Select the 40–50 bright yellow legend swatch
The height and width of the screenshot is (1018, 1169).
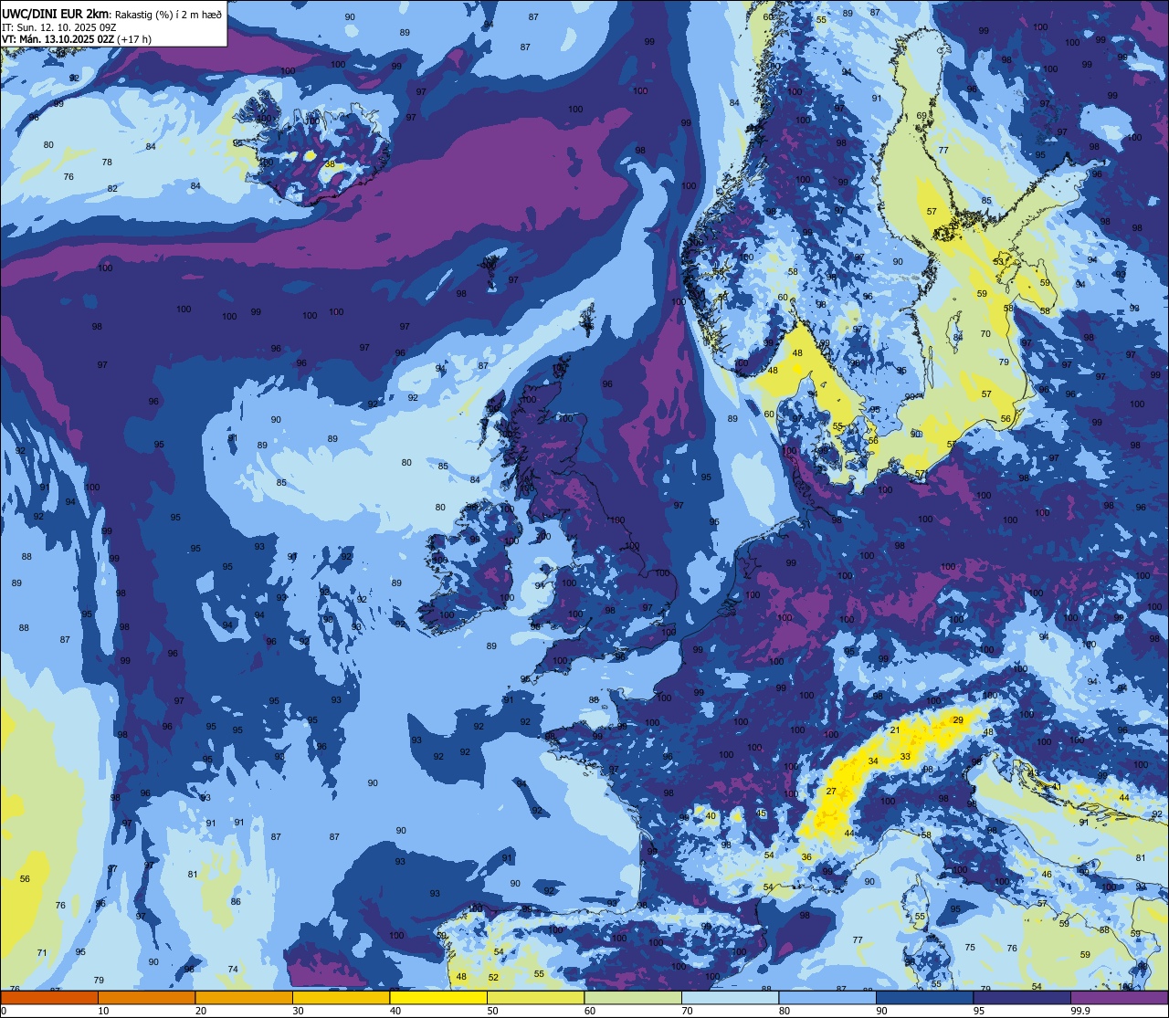pos(438,997)
